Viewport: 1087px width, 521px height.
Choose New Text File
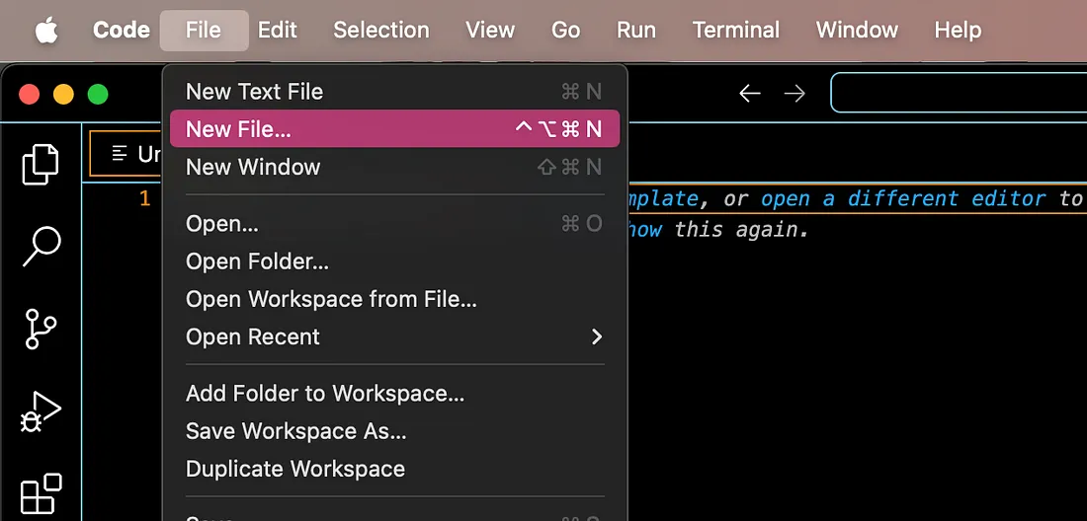click(x=394, y=92)
